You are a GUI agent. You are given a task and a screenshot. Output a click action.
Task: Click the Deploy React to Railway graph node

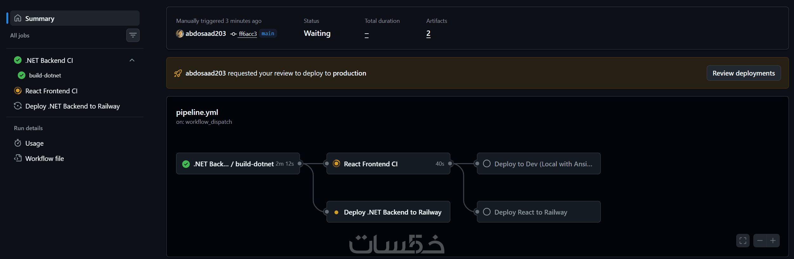[539, 212]
